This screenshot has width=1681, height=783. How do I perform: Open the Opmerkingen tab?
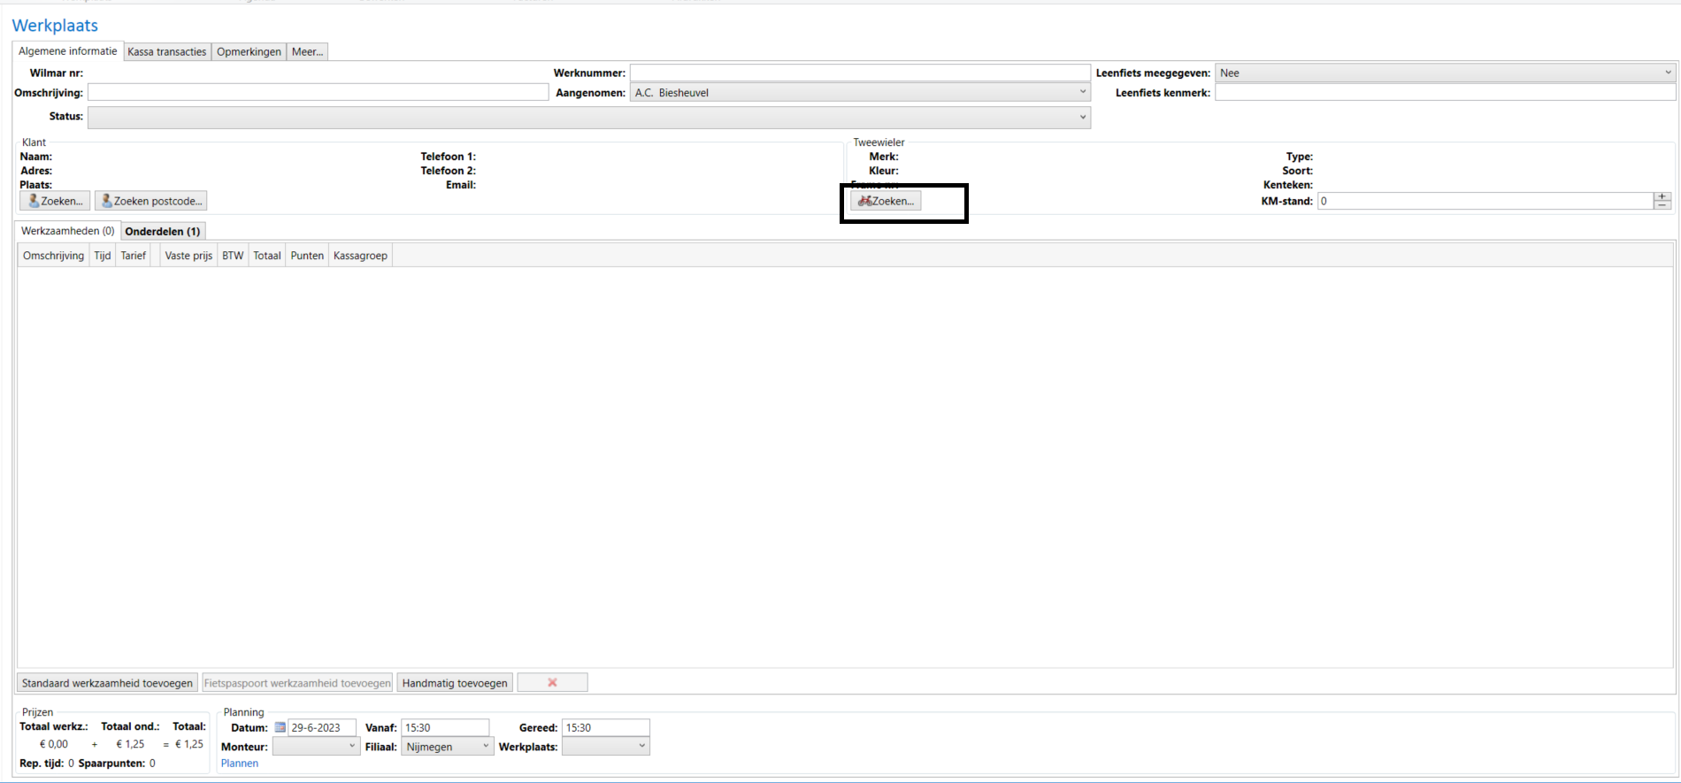coord(249,51)
